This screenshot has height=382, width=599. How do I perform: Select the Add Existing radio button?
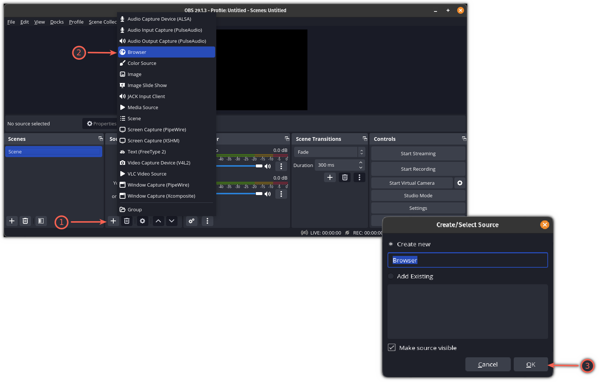point(390,276)
